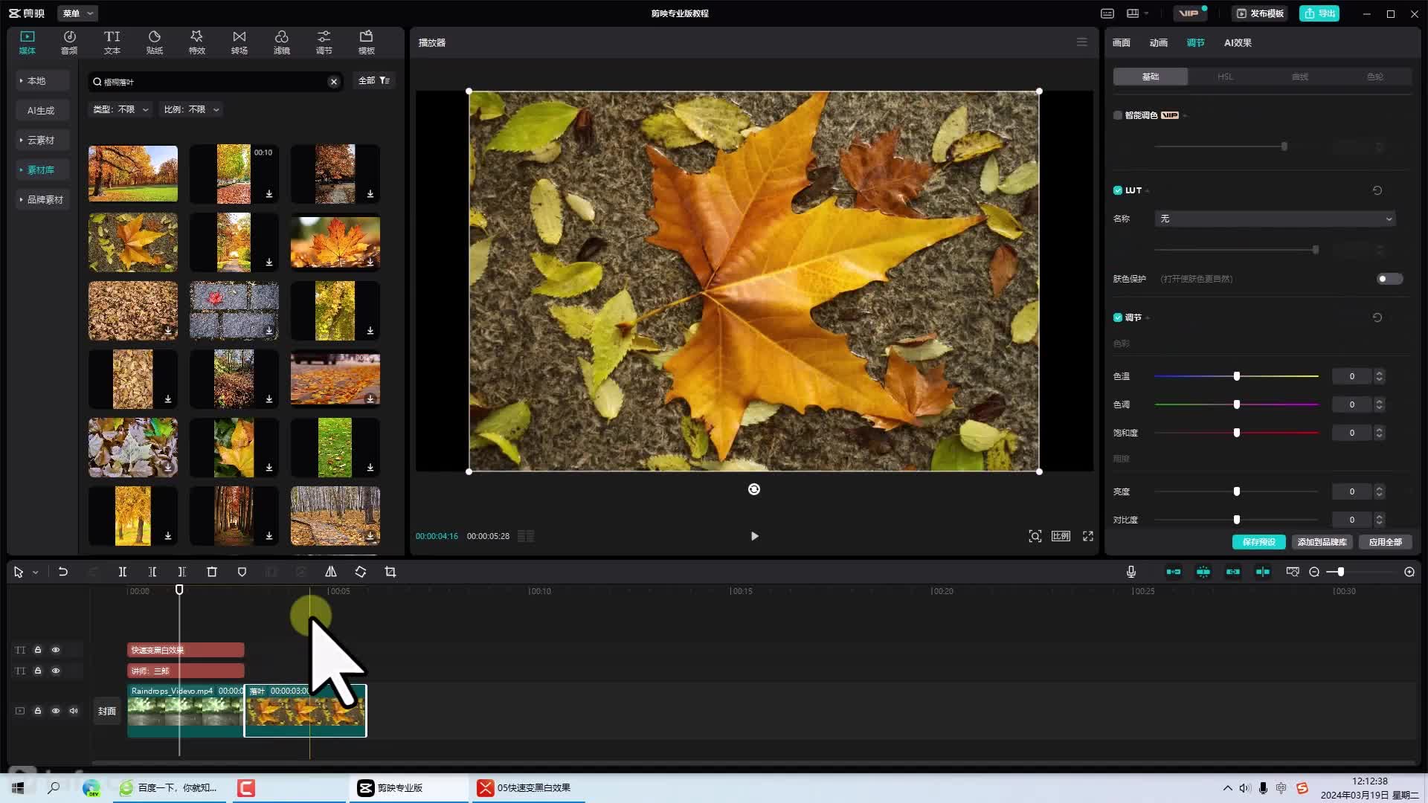The height and width of the screenshot is (803, 1428).
Task: Click the 亮度 slider handle
Action: pyautogui.click(x=1236, y=491)
